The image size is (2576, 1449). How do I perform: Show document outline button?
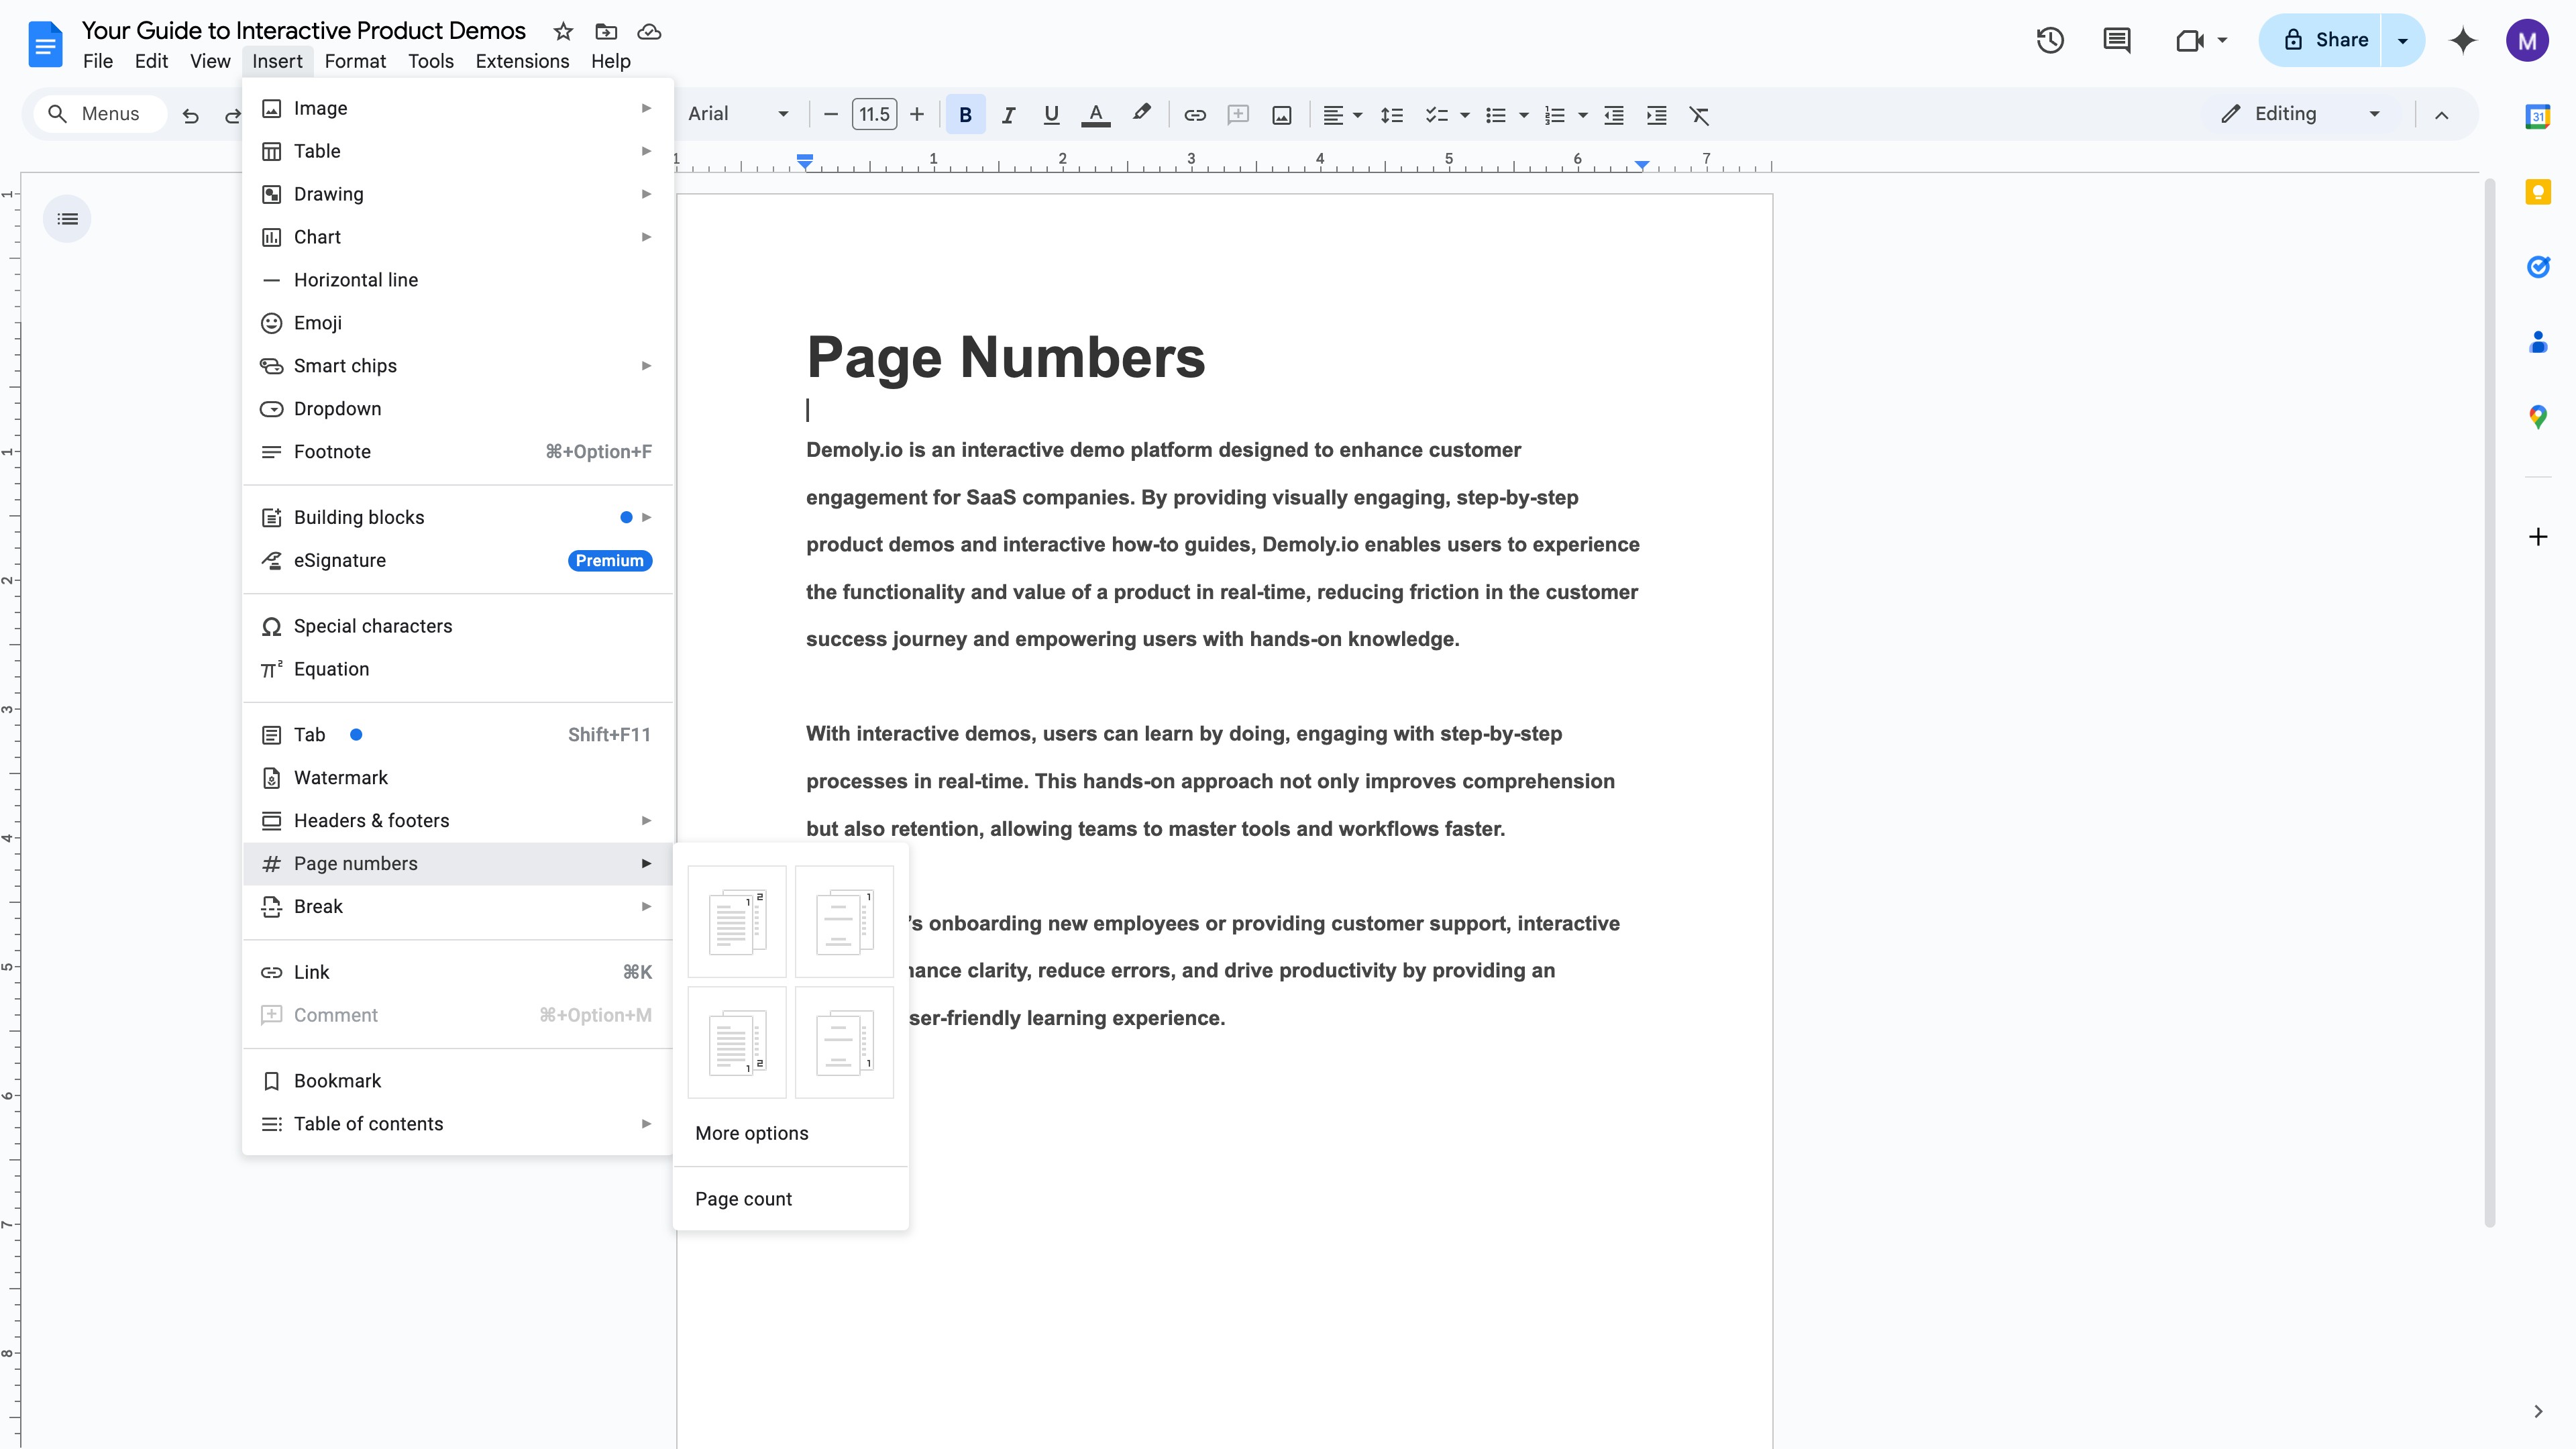click(x=67, y=218)
